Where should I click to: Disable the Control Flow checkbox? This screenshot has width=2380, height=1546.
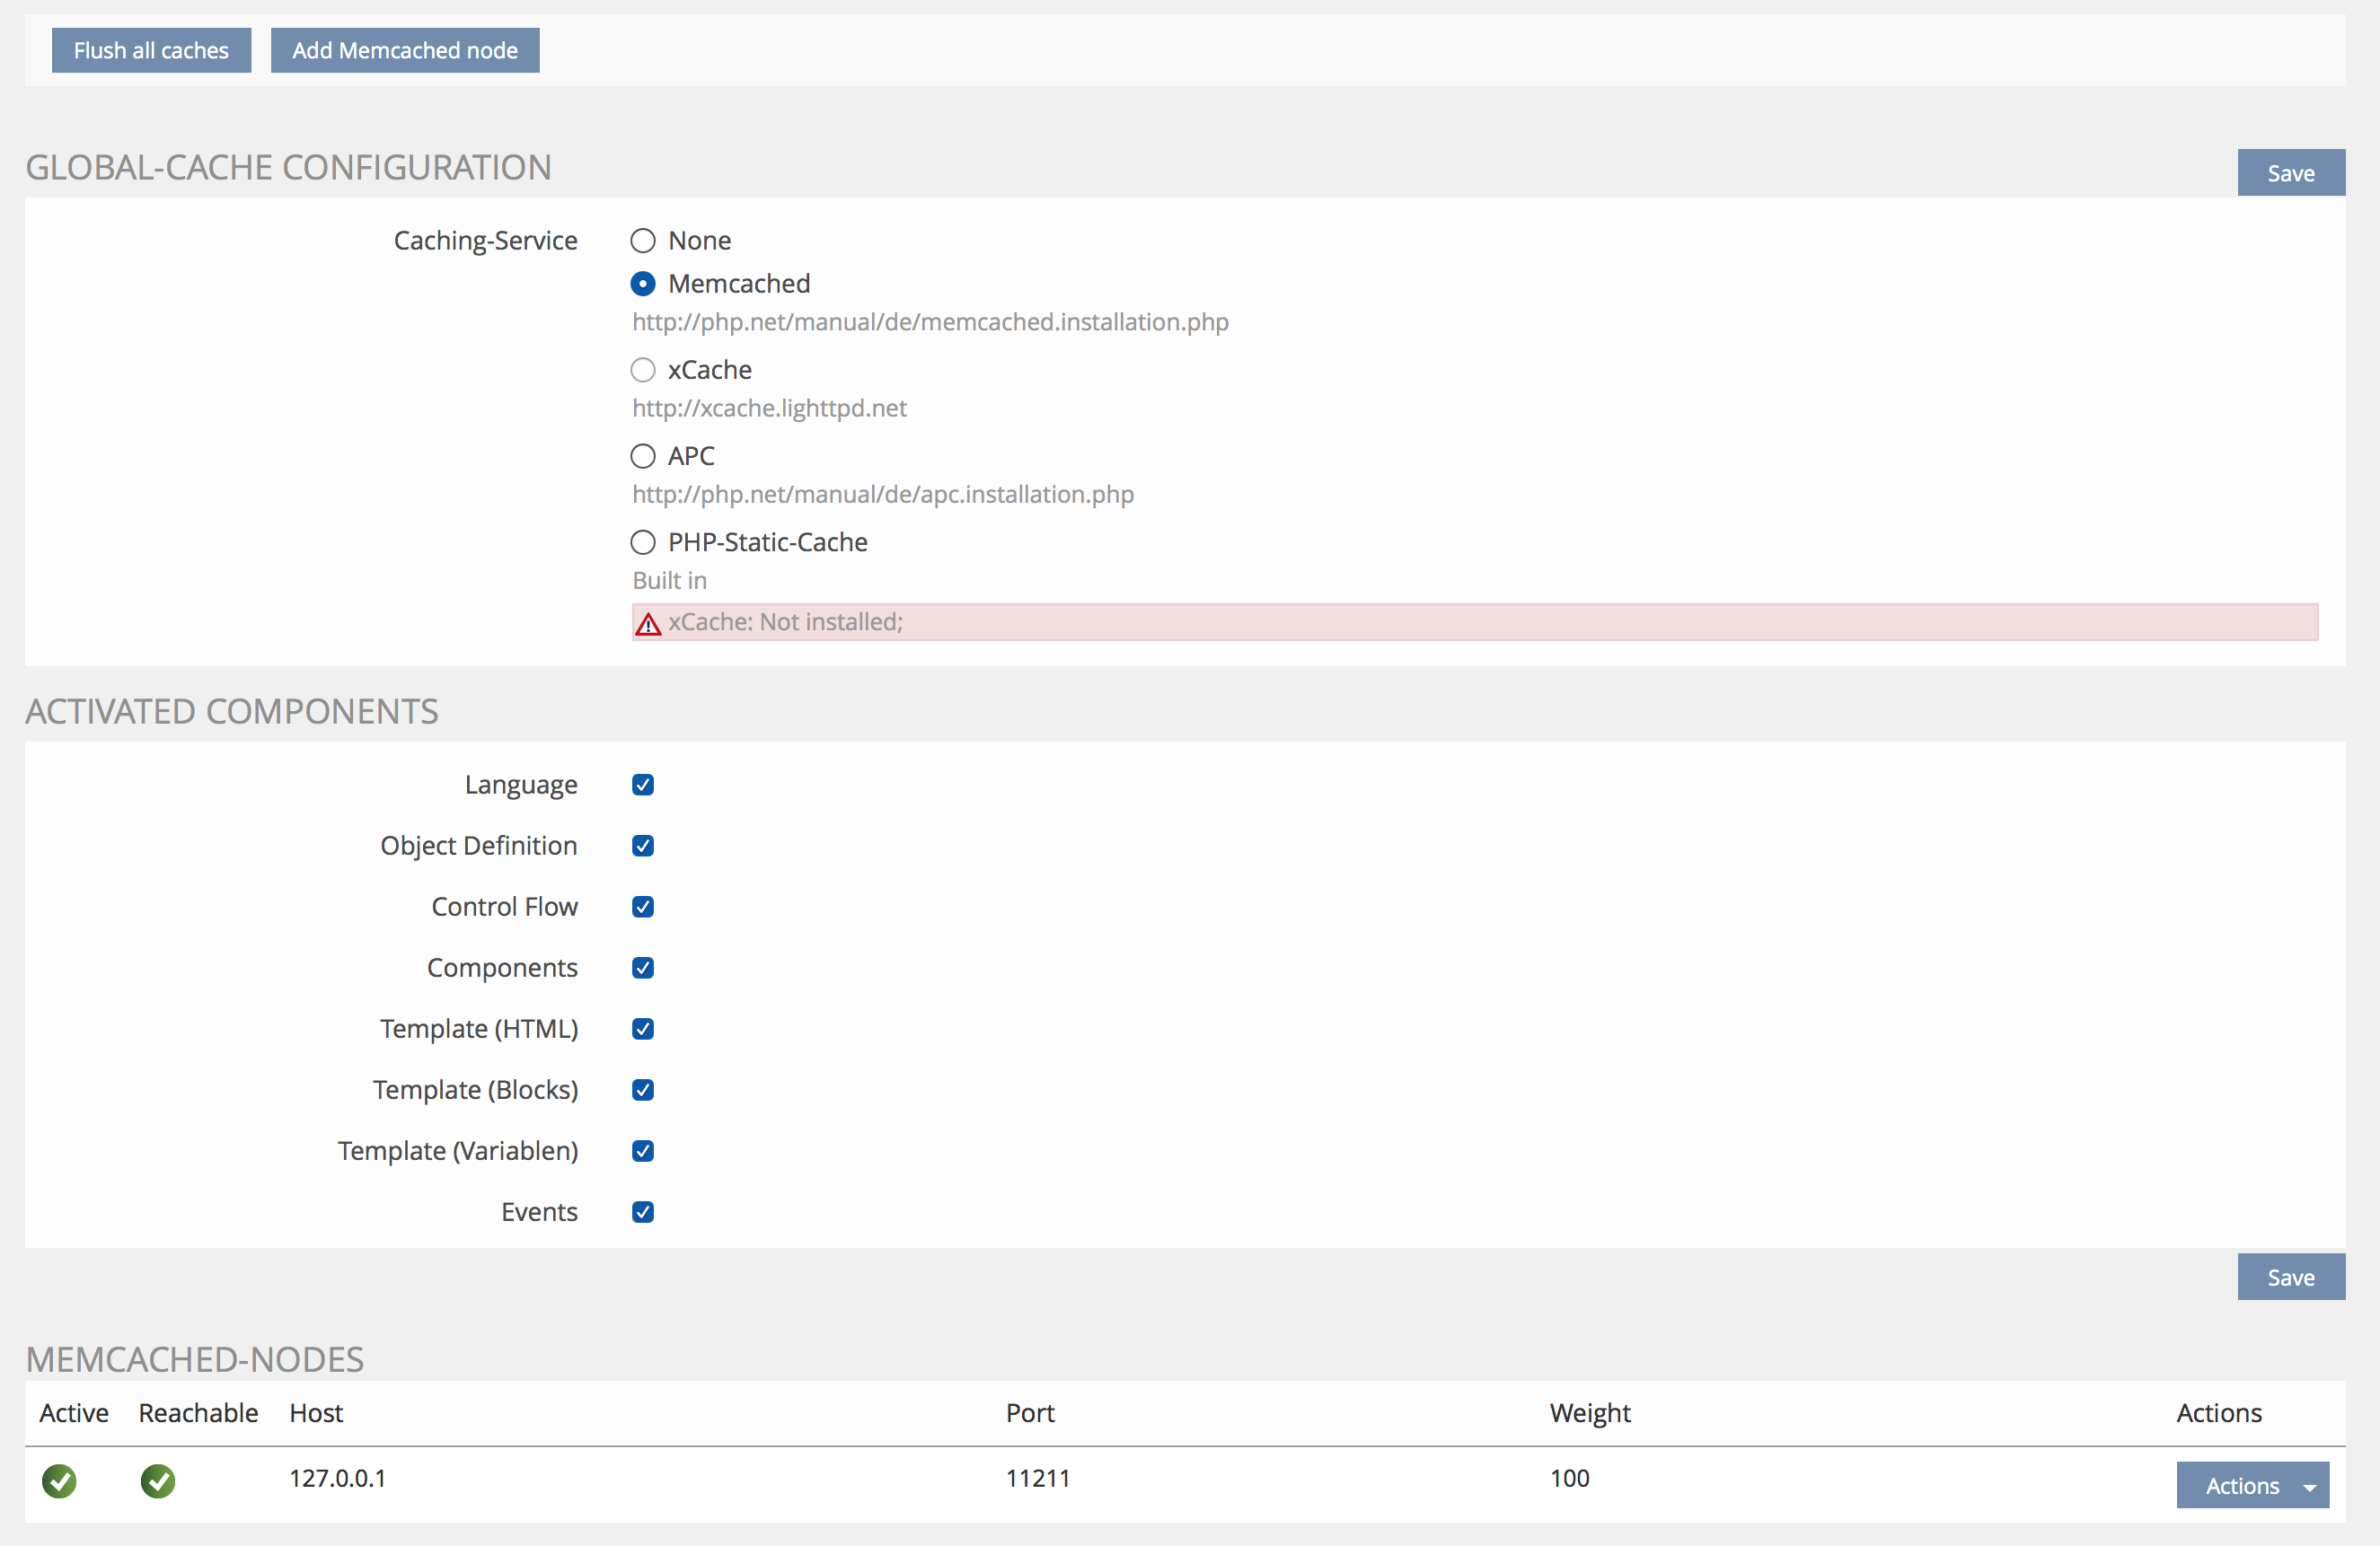(643, 908)
